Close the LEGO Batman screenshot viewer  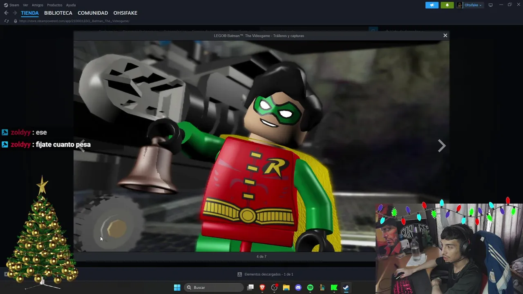445,36
